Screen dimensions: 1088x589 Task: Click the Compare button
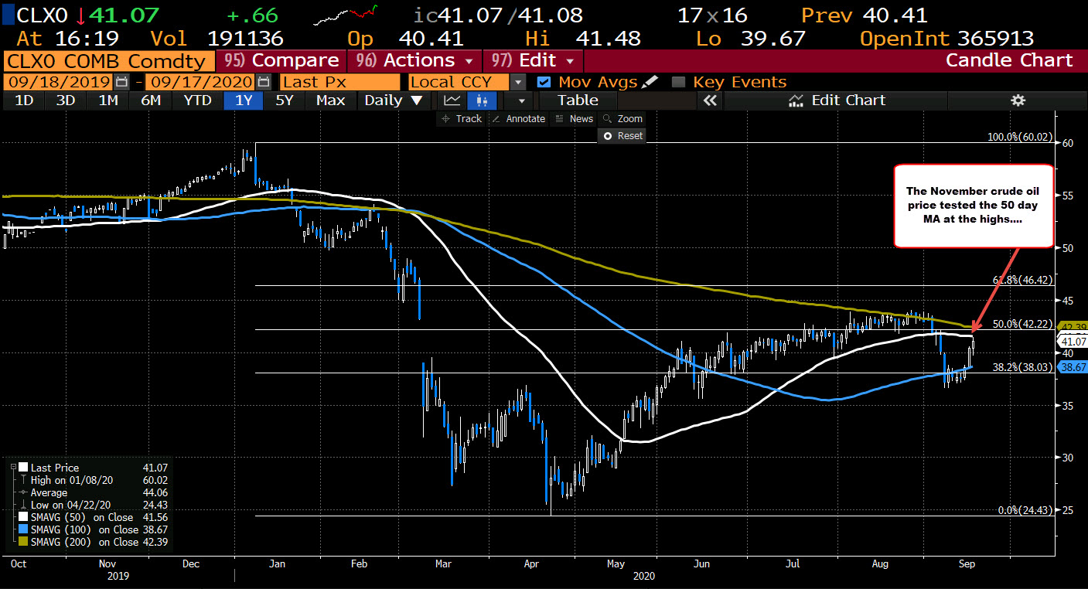(282, 60)
